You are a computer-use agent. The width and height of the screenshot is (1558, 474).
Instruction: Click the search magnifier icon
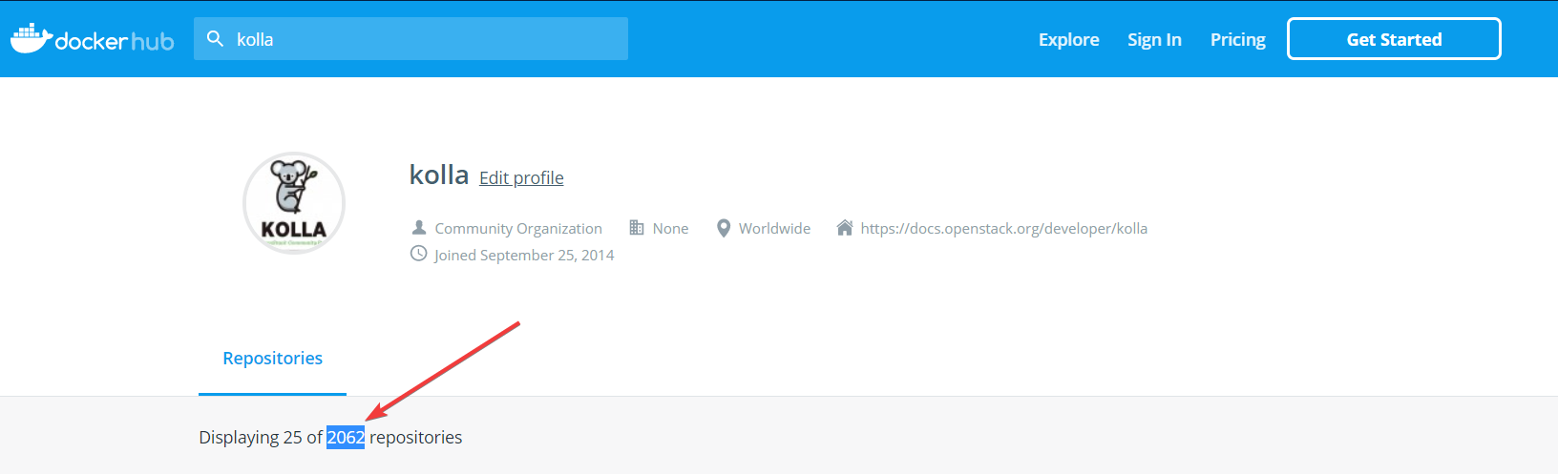[x=216, y=39]
